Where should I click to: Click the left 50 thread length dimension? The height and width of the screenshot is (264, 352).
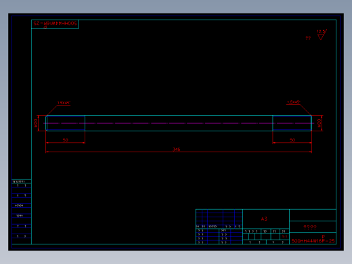65,140
